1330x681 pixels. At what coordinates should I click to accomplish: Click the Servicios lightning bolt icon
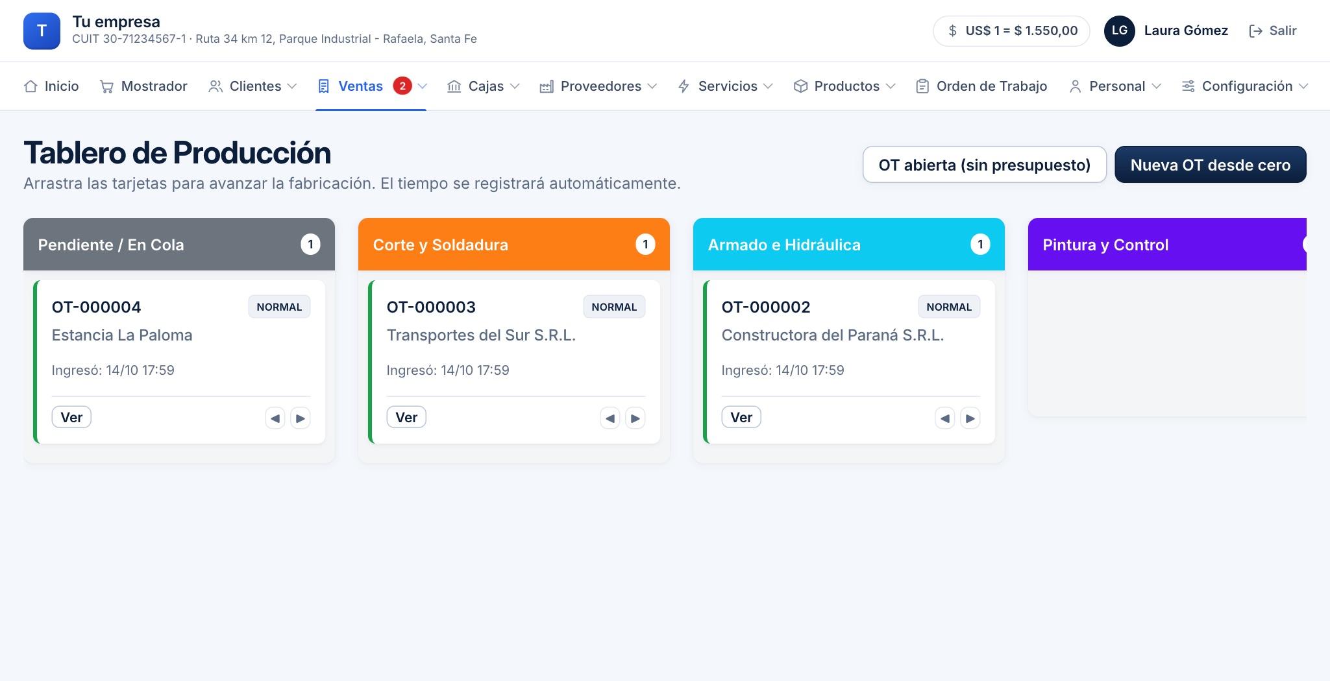point(683,86)
